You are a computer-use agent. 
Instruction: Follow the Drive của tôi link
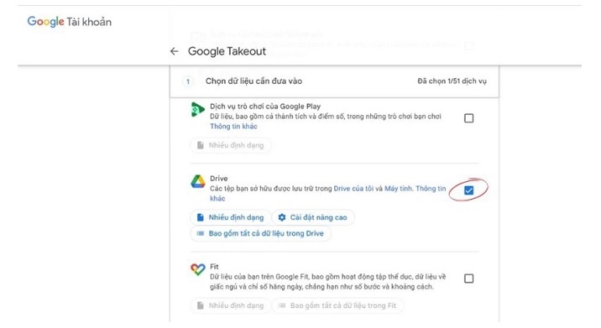353,189
